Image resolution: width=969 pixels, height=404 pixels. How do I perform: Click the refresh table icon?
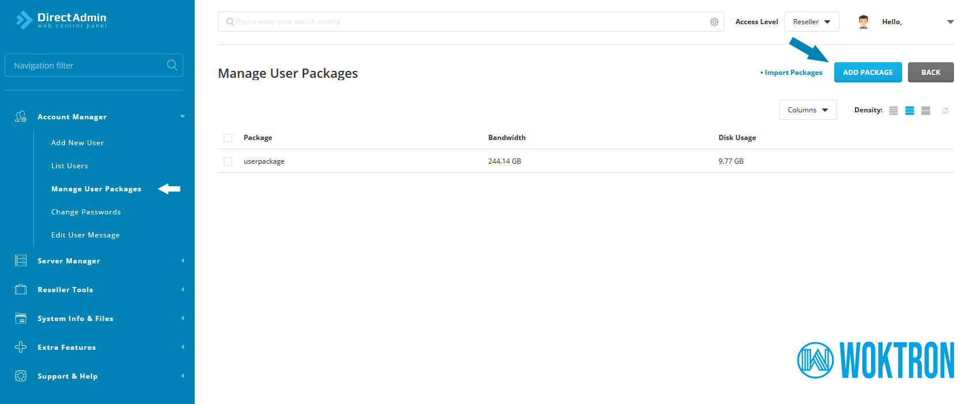(x=945, y=111)
